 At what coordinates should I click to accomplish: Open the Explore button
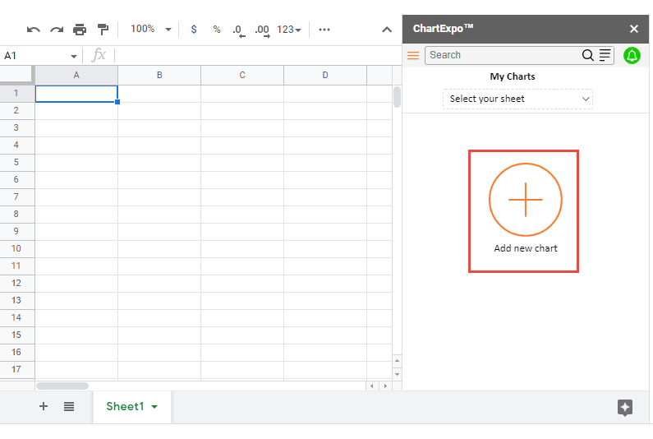point(625,407)
